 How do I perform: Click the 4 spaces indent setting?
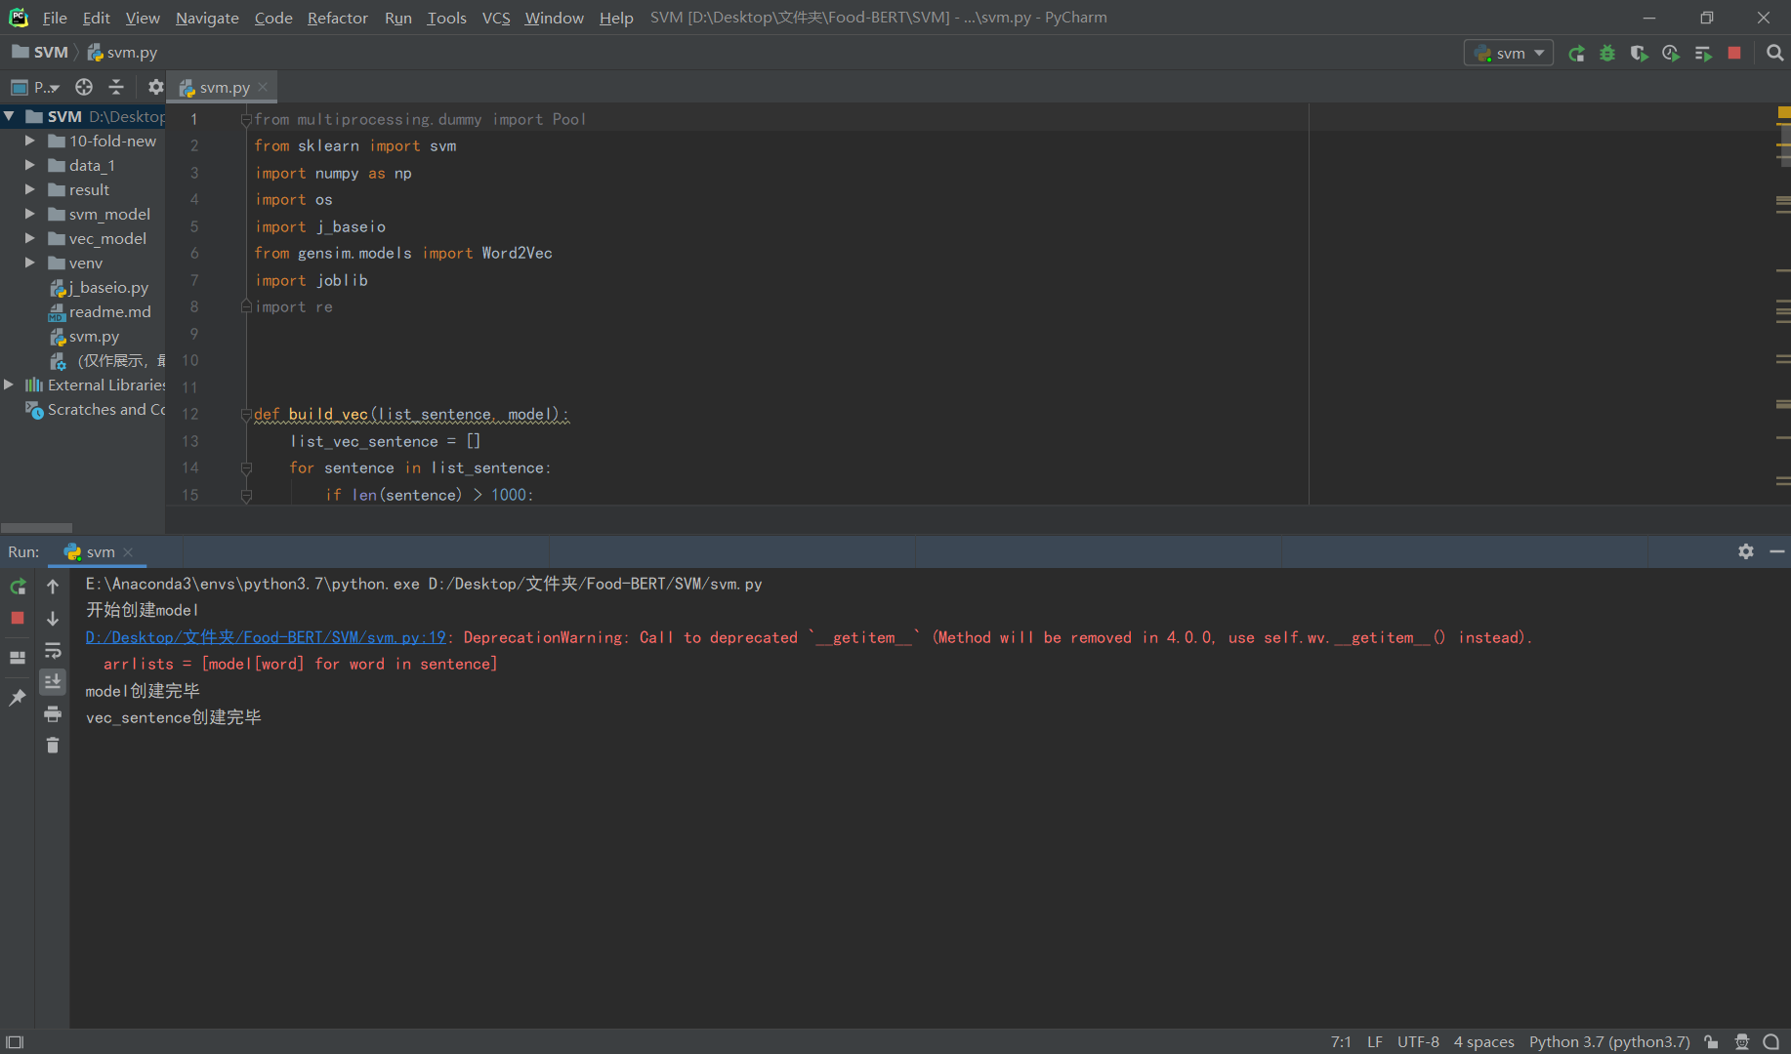(1483, 1042)
